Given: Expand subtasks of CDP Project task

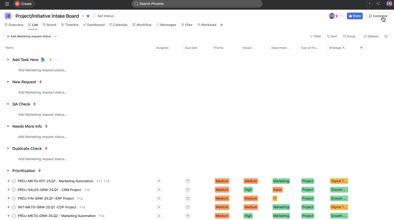Looking at the screenshot, I should [8, 207].
